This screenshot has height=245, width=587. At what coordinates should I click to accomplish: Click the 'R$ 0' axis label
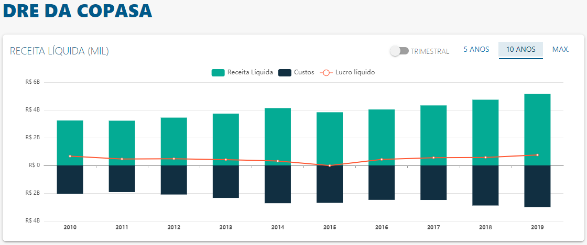pos(35,165)
